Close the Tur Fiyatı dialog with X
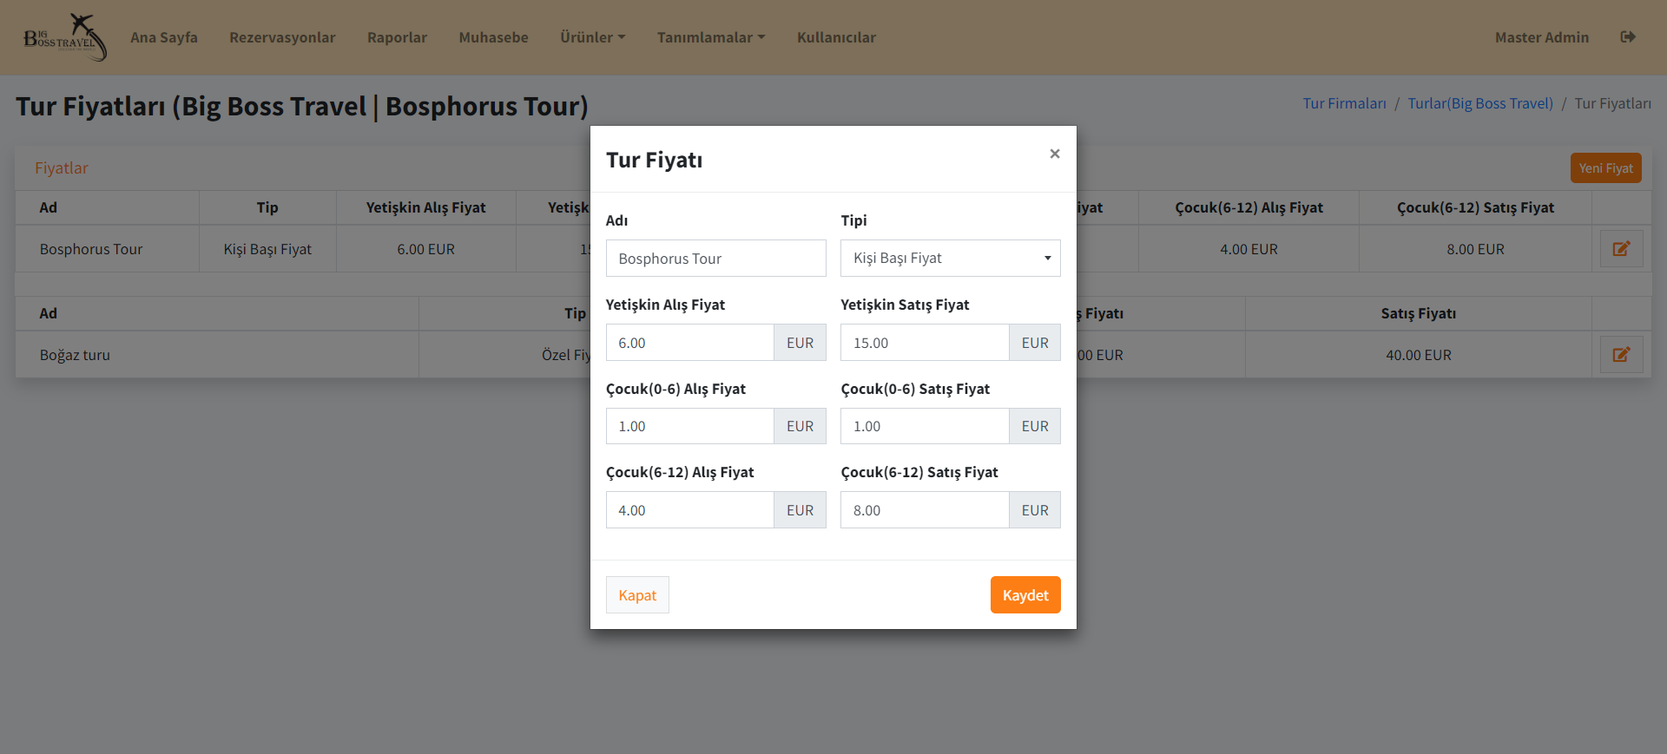This screenshot has width=1667, height=754. point(1054,154)
